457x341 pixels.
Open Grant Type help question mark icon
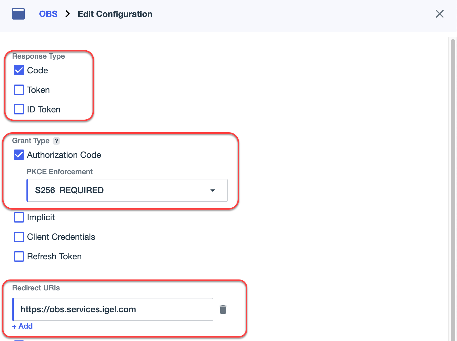(56, 141)
